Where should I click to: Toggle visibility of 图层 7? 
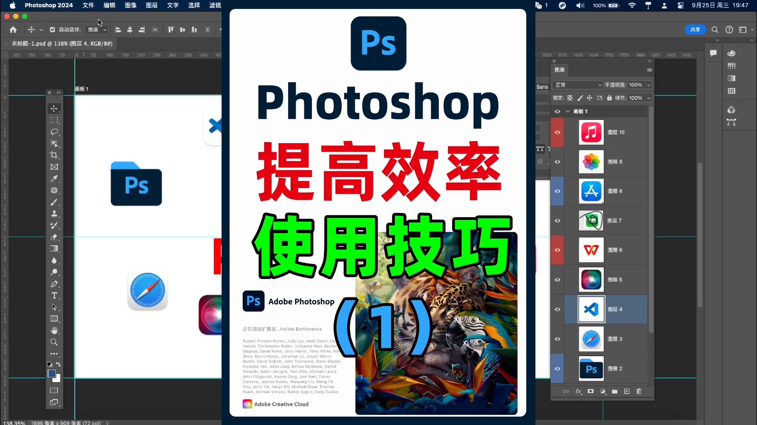click(x=557, y=221)
